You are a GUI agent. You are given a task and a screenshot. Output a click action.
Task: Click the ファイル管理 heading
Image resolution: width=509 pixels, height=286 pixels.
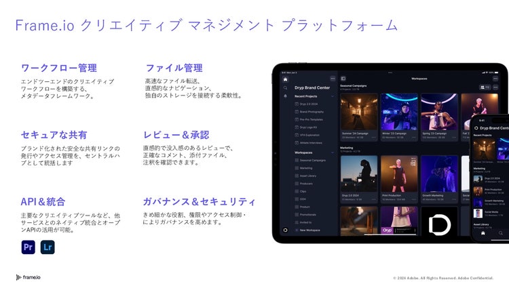tap(174, 68)
